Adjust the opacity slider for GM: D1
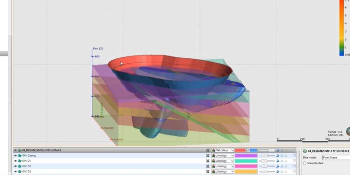 coord(267,161)
